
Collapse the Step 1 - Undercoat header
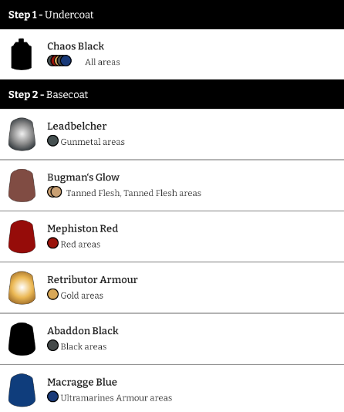point(172,15)
